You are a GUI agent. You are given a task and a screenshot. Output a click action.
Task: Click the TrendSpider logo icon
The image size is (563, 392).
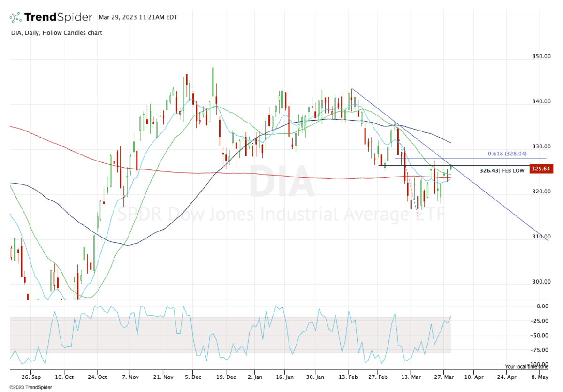point(15,18)
